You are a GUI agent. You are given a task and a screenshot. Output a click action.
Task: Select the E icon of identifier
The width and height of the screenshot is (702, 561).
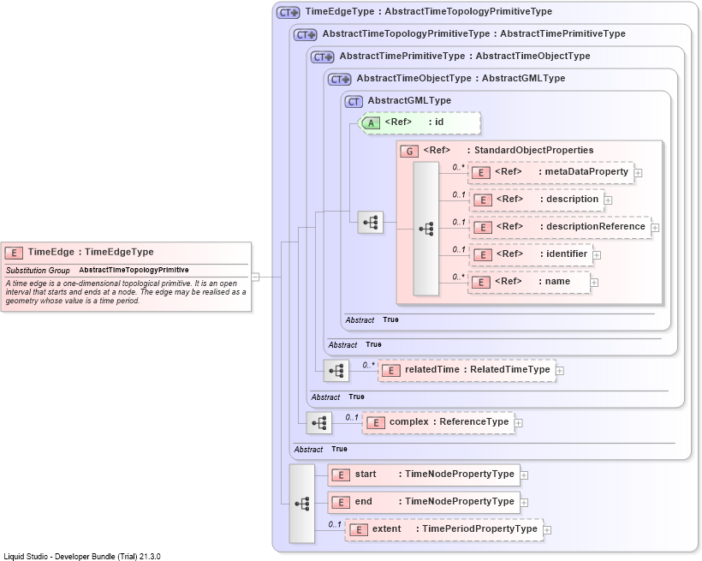click(x=483, y=254)
